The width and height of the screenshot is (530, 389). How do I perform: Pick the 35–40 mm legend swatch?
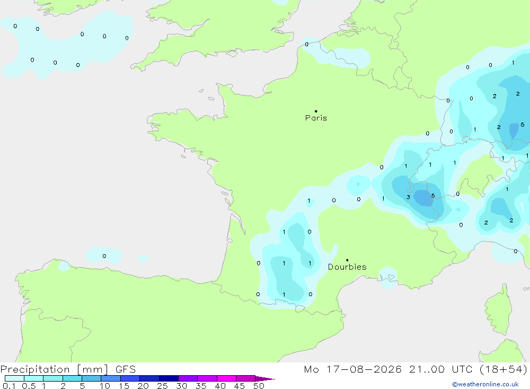(x=207, y=378)
